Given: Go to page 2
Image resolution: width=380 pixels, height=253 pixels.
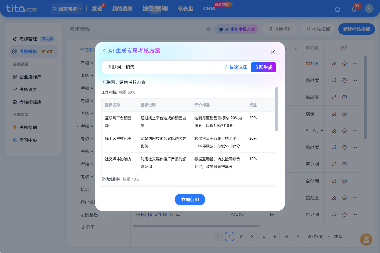Looking at the screenshot, I should pos(241,237).
